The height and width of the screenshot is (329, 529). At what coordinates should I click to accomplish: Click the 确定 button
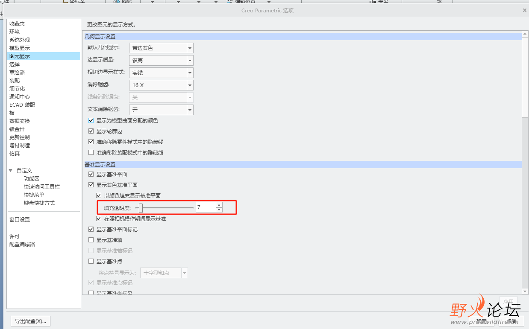[x=482, y=321]
